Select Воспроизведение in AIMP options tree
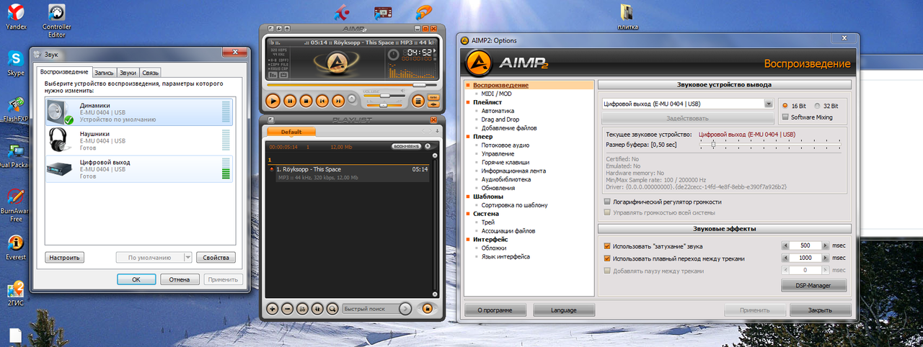 click(500, 85)
